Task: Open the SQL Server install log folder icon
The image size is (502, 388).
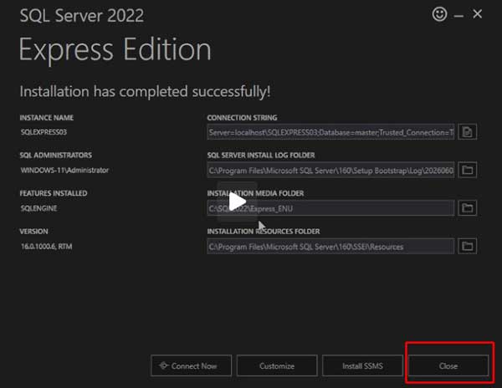Action: coord(467,170)
